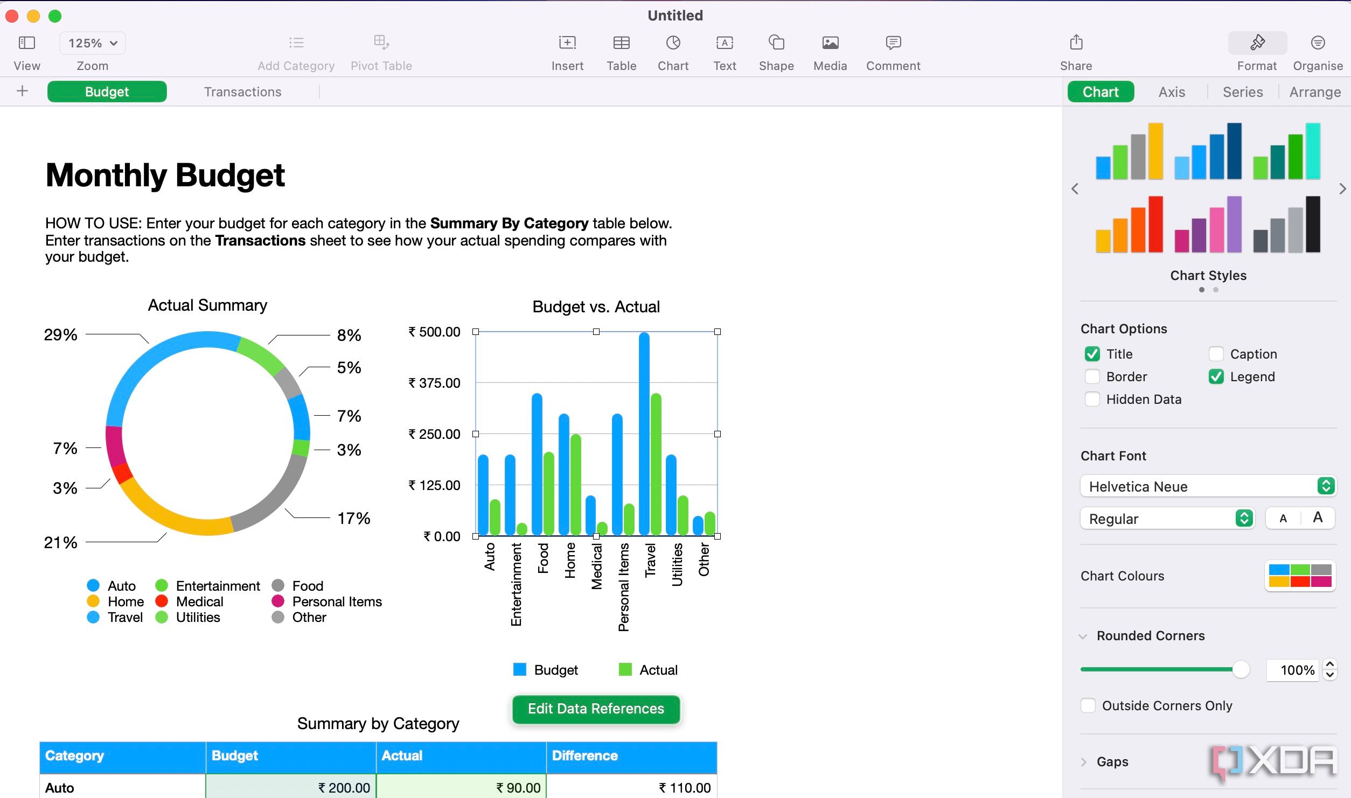The image size is (1351, 798).
Task: Check Outside Corners Only
Action: [1088, 705]
